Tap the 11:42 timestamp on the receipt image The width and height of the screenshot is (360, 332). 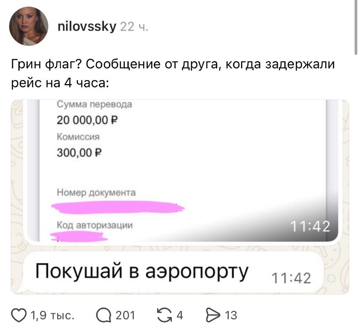(310, 227)
